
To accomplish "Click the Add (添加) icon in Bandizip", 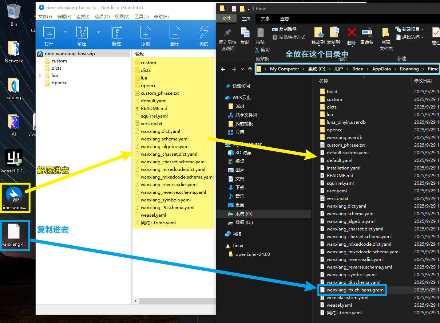I will point(146,33).
